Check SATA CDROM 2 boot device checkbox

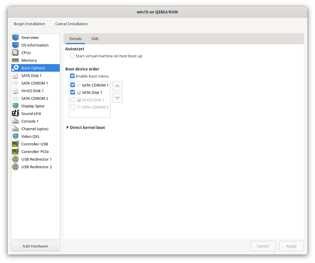click(73, 107)
